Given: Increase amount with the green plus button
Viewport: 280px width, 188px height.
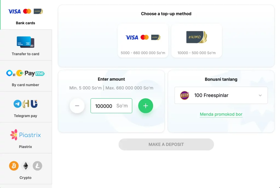Looking at the screenshot, I should pyautogui.click(x=145, y=106).
